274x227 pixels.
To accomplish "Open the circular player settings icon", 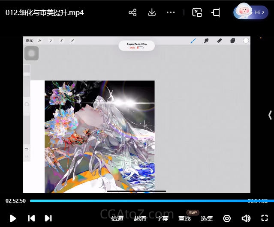I will point(227,218).
